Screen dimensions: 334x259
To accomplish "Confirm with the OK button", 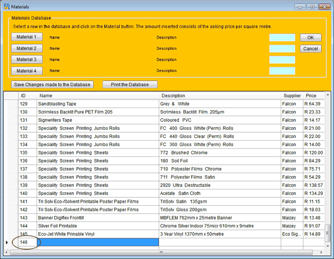I will (x=310, y=37).
